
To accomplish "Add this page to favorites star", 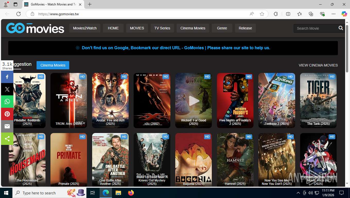I will [x=262, y=14].
